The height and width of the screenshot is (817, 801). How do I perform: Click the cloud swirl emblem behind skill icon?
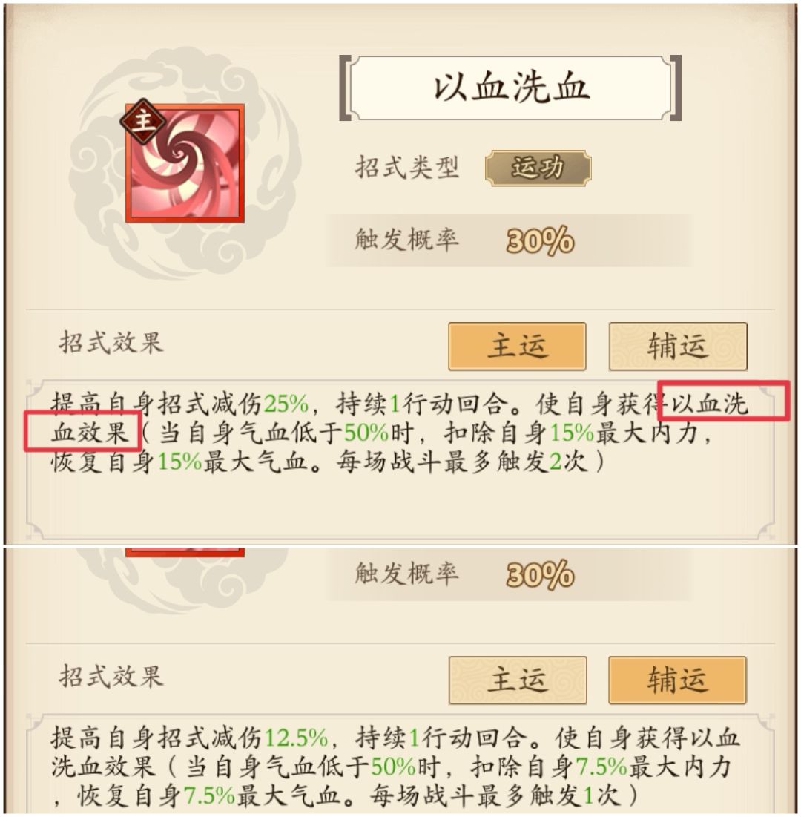tap(183, 163)
